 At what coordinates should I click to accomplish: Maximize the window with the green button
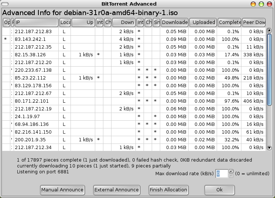pyautogui.click(x=261, y=4)
